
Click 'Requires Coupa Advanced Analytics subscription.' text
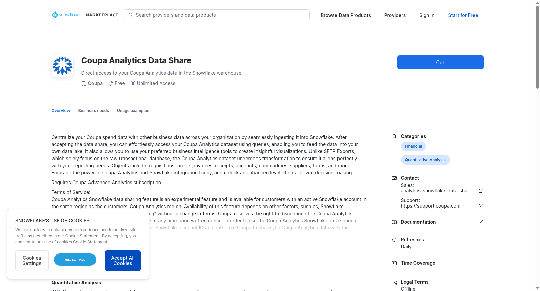tap(107, 183)
